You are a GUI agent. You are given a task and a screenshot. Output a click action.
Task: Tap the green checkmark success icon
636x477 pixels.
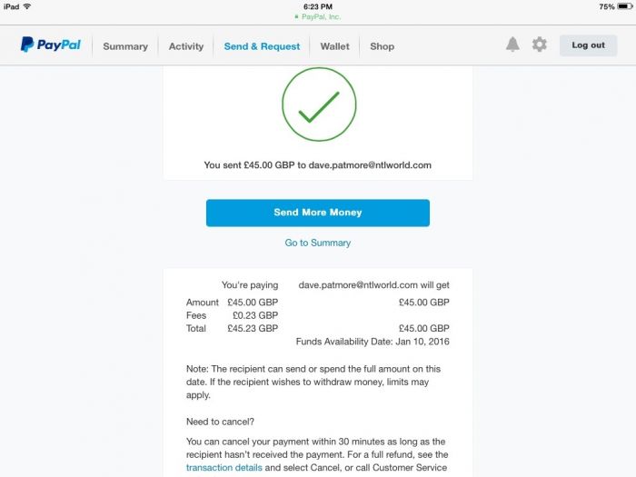(x=319, y=104)
